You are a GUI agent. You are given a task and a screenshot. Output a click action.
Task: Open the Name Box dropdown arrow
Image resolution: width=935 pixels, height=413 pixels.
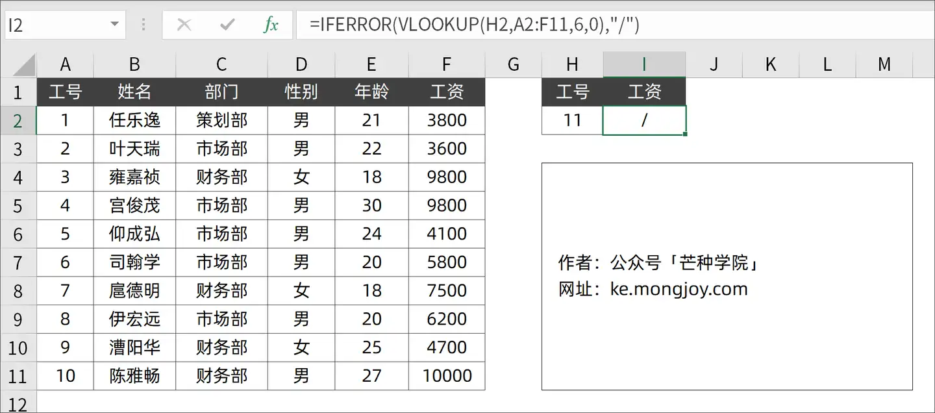pyautogui.click(x=115, y=25)
